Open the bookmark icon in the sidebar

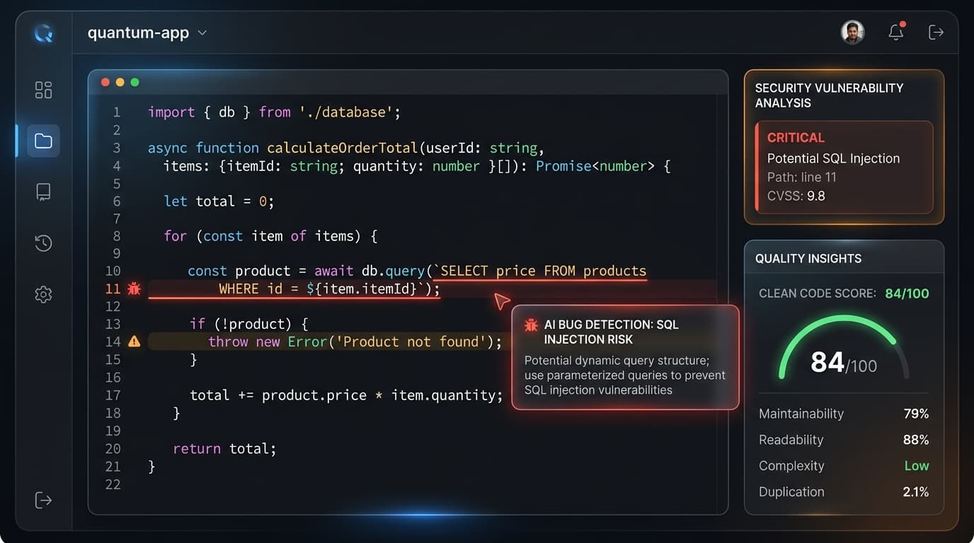click(43, 192)
